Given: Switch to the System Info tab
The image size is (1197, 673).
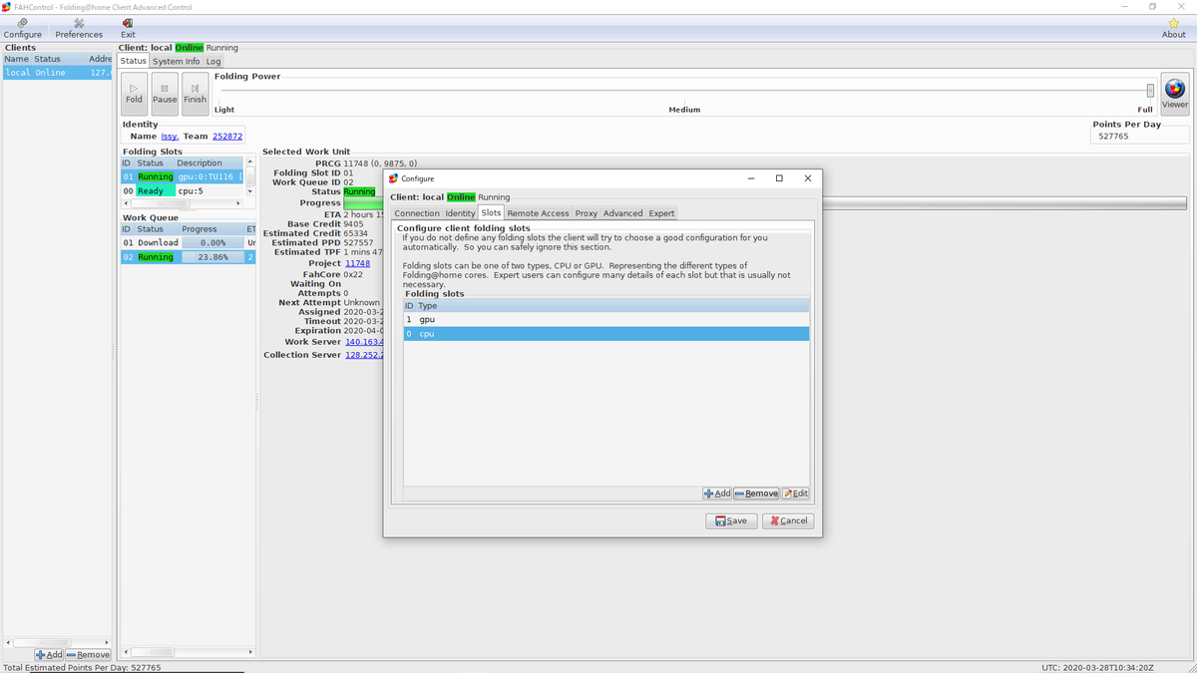Looking at the screenshot, I should pos(177,61).
